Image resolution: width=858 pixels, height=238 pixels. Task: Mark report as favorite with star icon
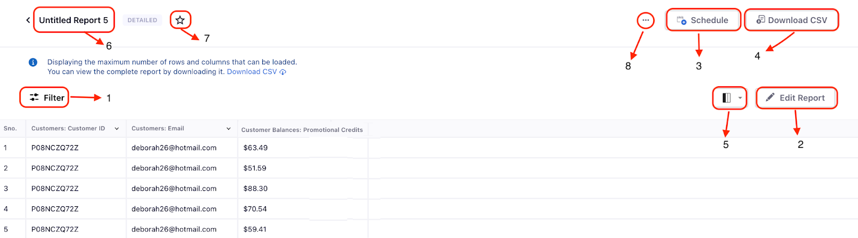pyautogui.click(x=180, y=20)
